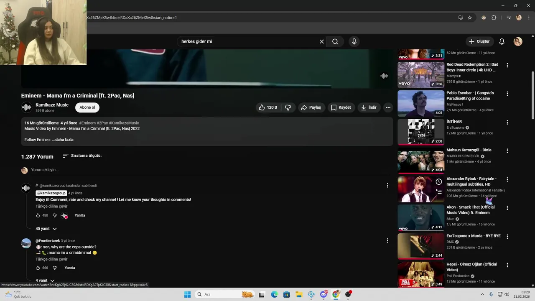Viewport: 535px width, 301px height.
Task: Open Discord from the taskbar
Action: click(x=324, y=294)
